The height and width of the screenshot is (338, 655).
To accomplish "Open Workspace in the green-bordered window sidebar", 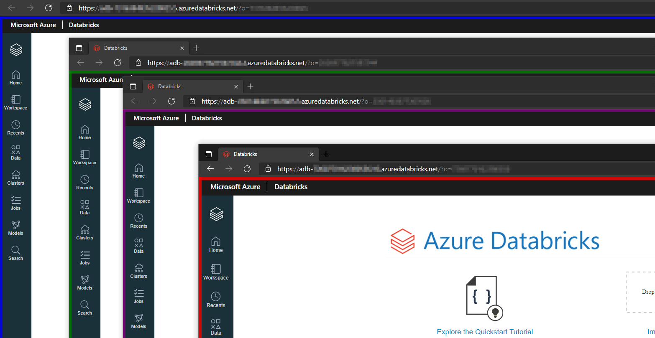I will 84,158.
